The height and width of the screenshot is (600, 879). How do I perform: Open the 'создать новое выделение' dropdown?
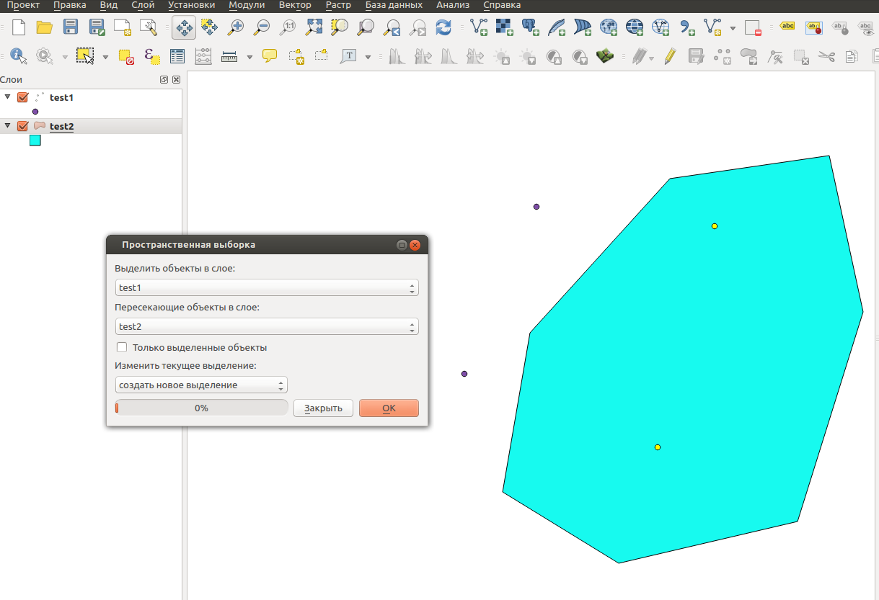point(201,385)
